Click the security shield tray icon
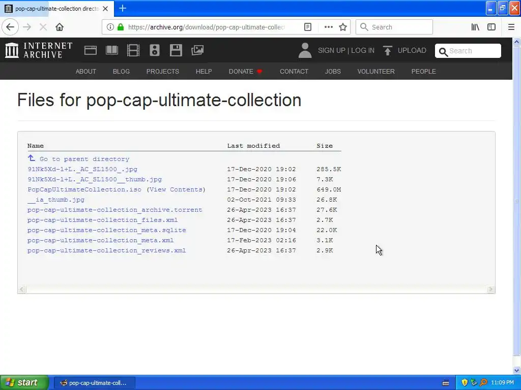521x390 pixels. tap(465, 383)
